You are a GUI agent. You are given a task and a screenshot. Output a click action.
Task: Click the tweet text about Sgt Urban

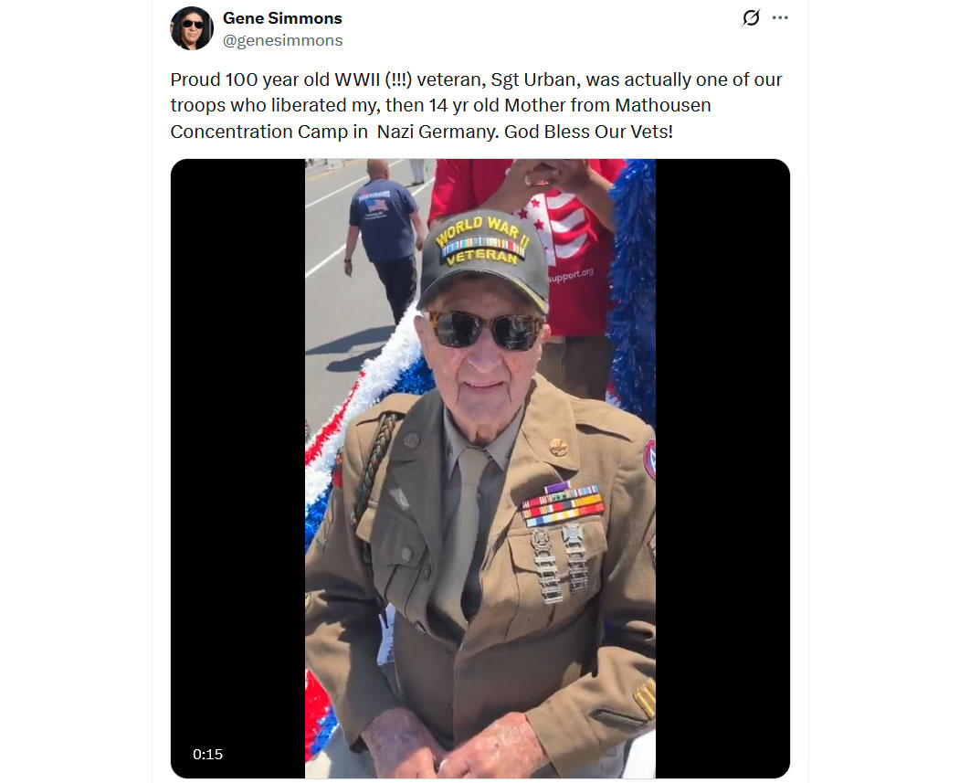click(477, 106)
